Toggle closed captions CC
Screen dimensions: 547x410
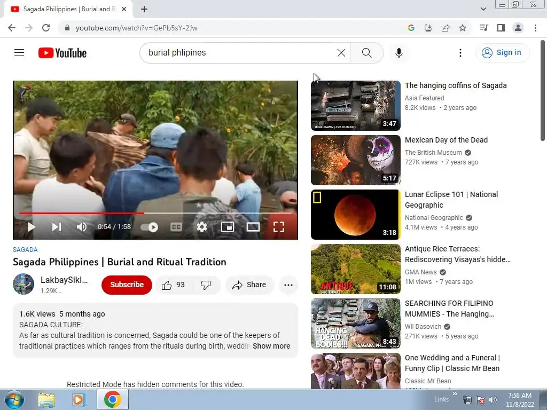176,227
